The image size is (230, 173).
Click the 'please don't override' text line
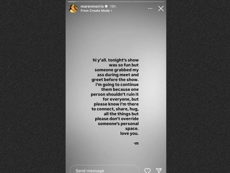[x=117, y=119]
